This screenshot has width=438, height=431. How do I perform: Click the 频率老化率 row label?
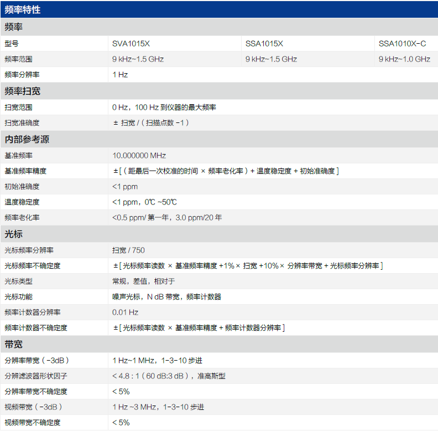click(22, 218)
